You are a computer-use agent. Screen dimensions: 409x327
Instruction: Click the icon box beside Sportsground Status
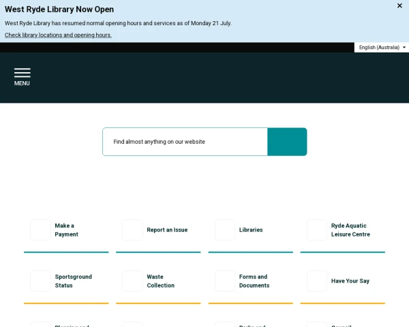pyautogui.click(x=40, y=281)
